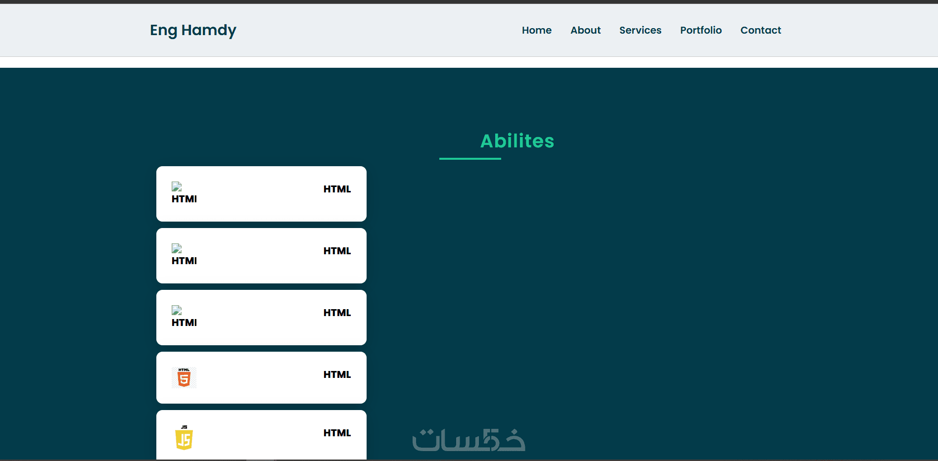Open the Portfolio nav link
Screen dimensions: 938x461
[701, 30]
